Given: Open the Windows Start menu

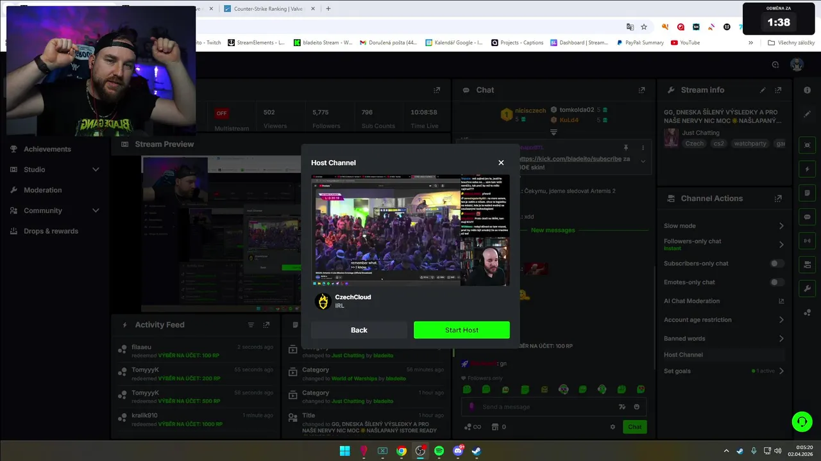Looking at the screenshot, I should click(344, 451).
